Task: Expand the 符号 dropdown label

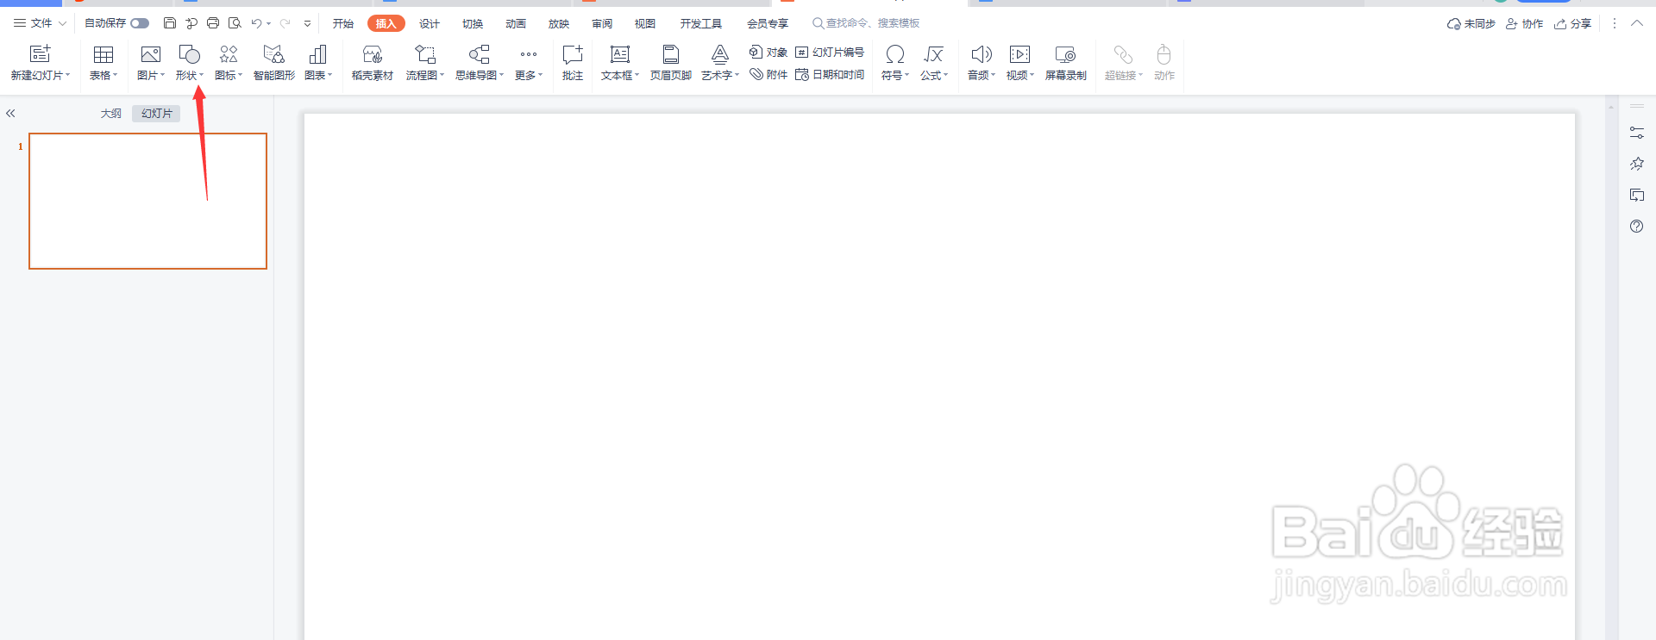Action: tap(895, 76)
